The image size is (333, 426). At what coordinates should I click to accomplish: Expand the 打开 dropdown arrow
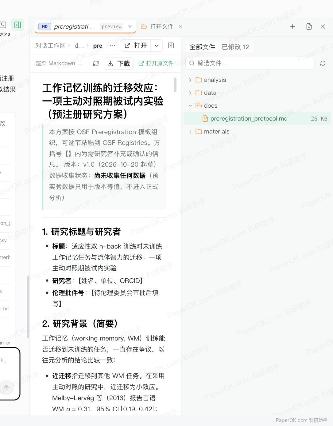pyautogui.click(x=157, y=46)
